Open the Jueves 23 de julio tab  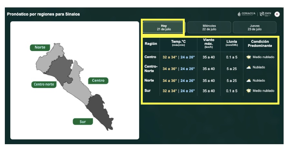pos(255,27)
